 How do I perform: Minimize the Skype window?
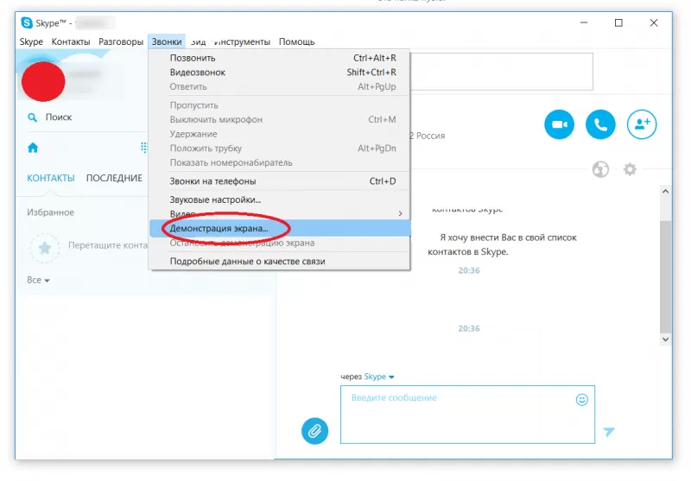584,23
